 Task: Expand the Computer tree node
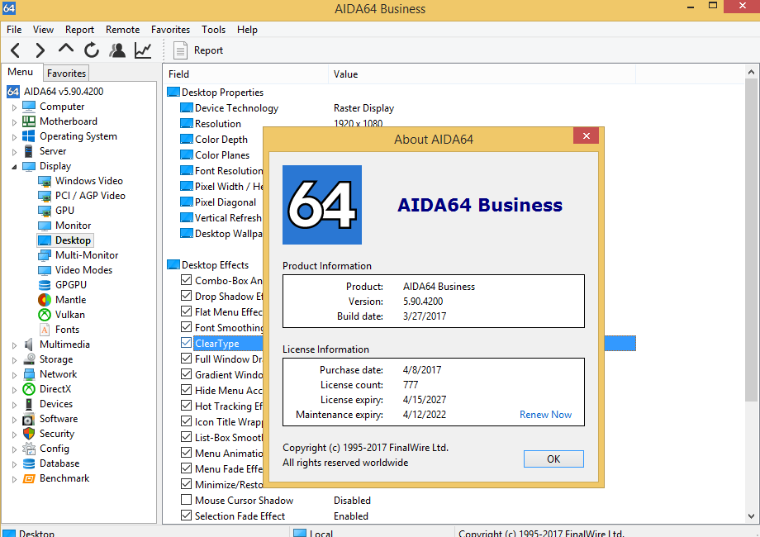(14, 107)
